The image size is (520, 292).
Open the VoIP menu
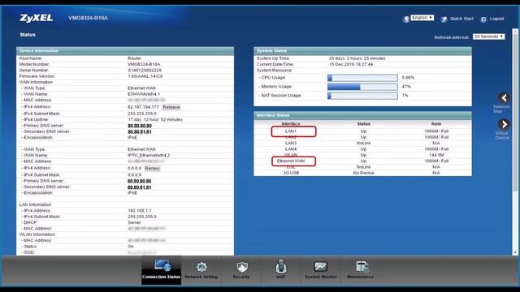[280, 270]
